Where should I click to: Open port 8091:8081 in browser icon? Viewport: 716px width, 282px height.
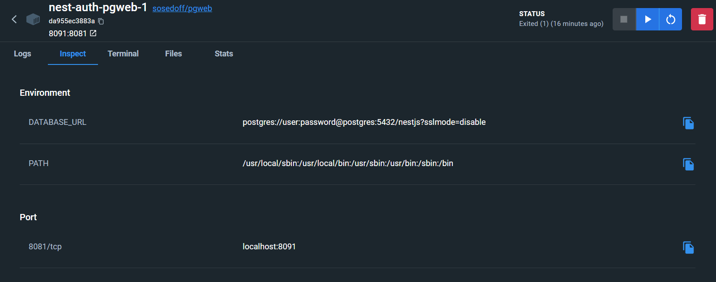(x=93, y=33)
